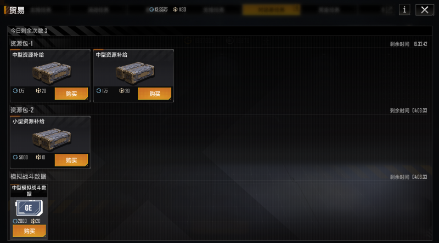
Task: Click the blue coin 2000 price icon
Action: 15,221
